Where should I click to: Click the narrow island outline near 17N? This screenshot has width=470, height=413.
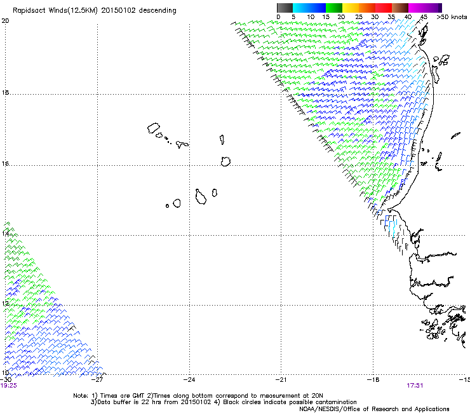(222, 140)
